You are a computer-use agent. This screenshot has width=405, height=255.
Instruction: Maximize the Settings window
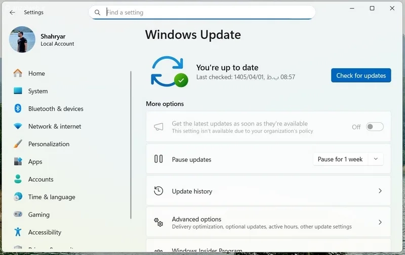372,8
